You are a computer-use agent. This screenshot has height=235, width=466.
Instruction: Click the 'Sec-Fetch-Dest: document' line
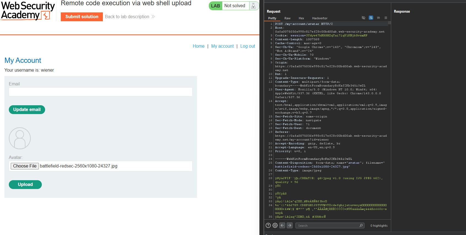coord(298,128)
